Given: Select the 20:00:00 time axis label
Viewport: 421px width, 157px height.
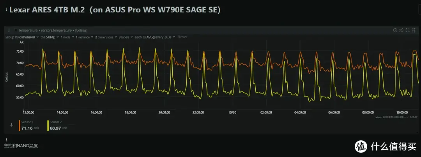Looking at the screenshot, I should pos(164,113).
